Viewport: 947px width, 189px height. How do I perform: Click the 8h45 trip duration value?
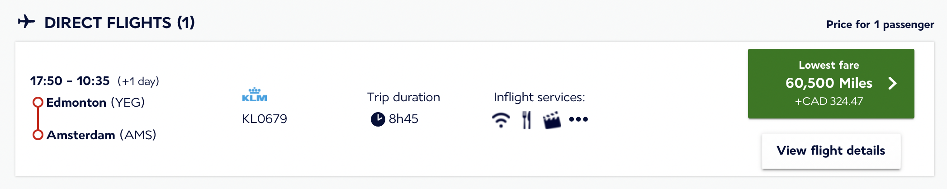coord(403,119)
